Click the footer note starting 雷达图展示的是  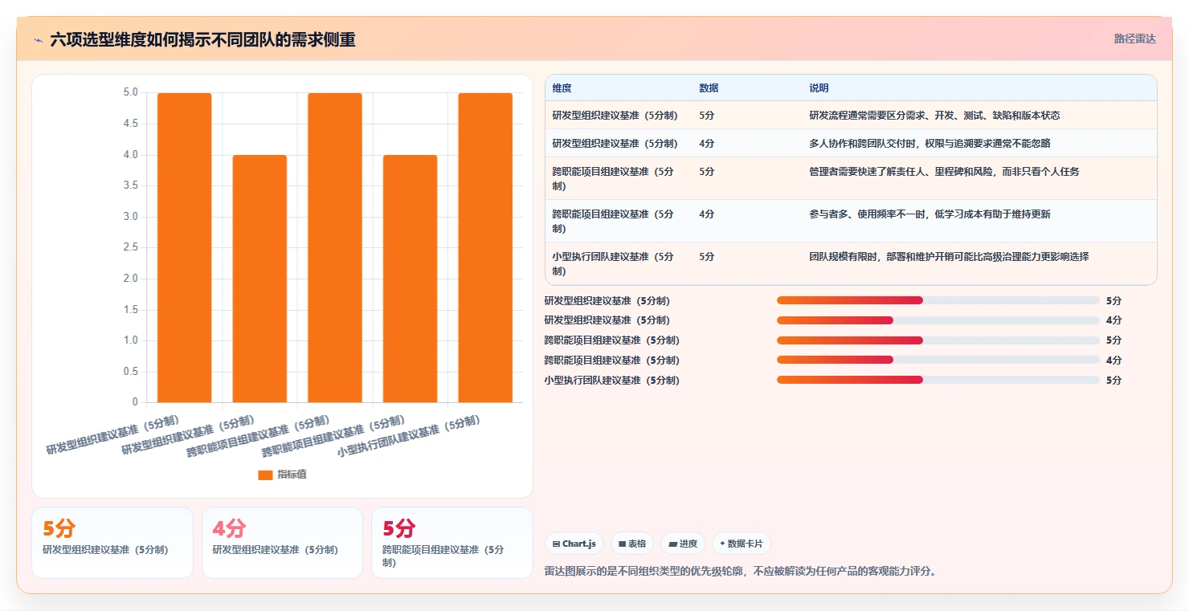pyautogui.click(x=741, y=572)
